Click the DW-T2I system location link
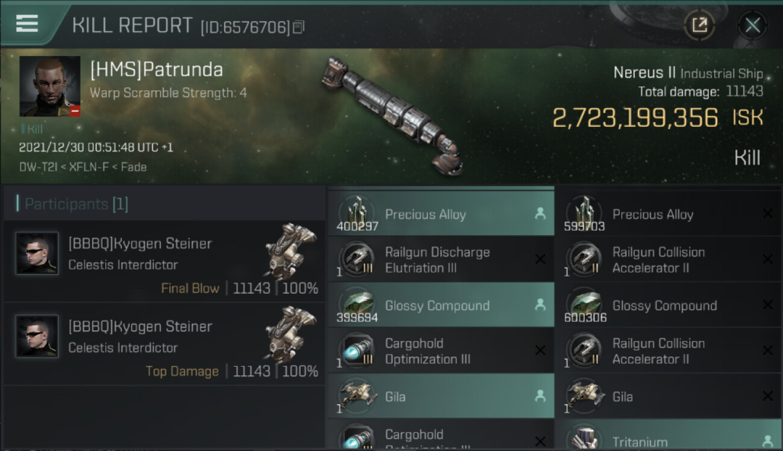 (x=37, y=167)
